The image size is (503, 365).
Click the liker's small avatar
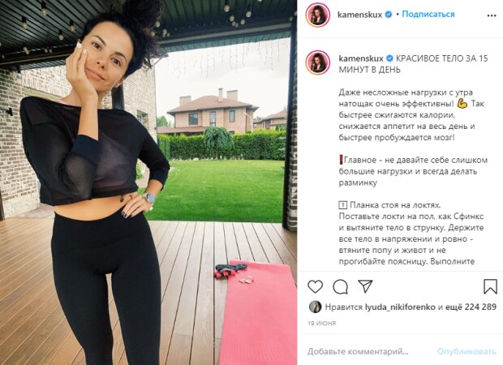click(315, 307)
